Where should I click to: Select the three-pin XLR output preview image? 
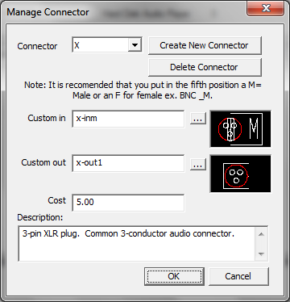click(240, 174)
